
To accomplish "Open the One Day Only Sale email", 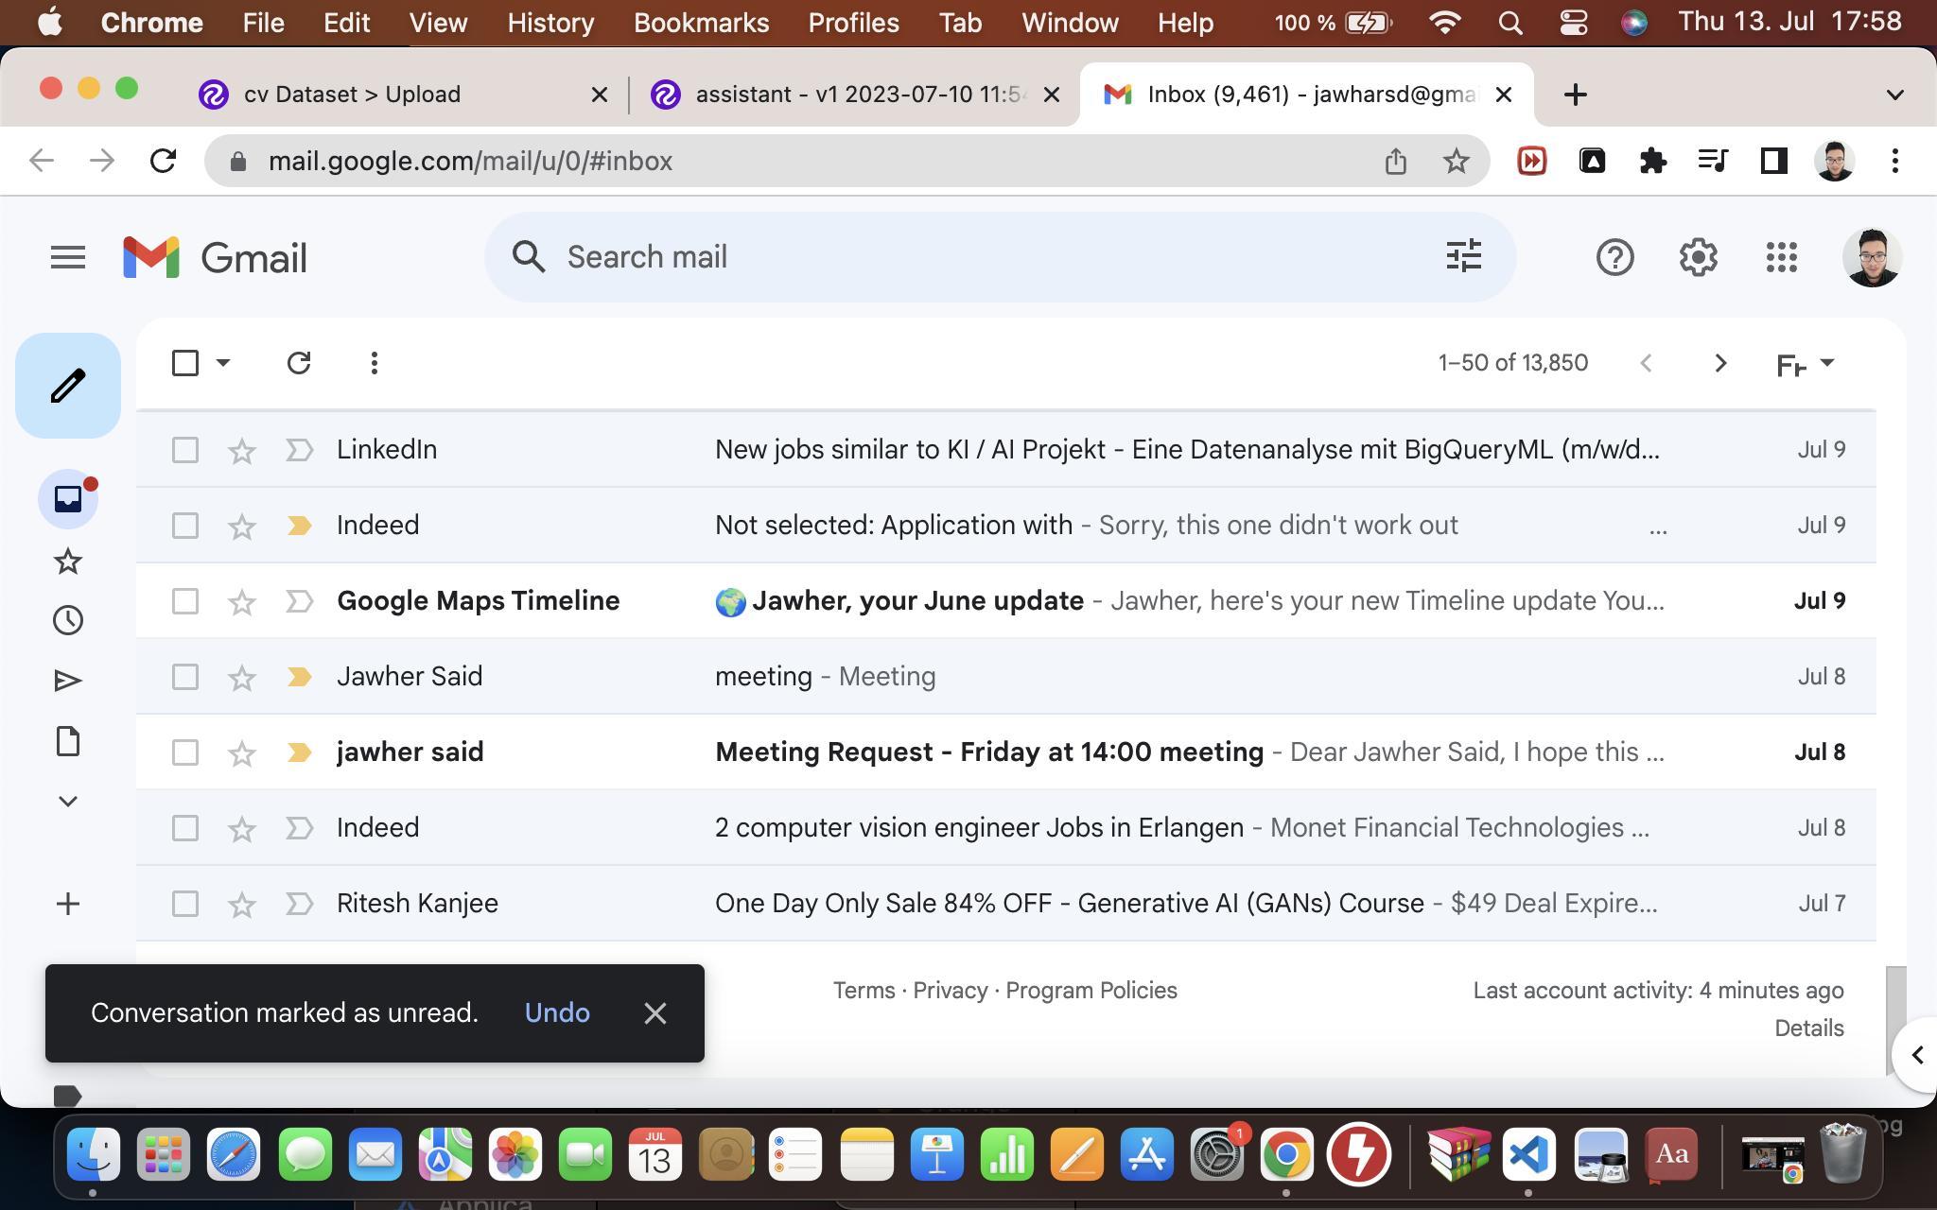I will (x=1006, y=904).
